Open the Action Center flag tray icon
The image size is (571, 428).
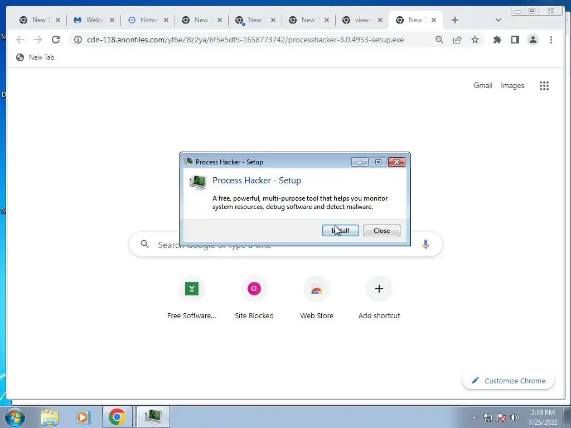(x=501, y=417)
